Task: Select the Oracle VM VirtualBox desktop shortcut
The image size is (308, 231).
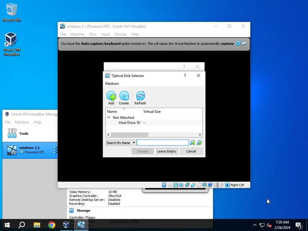Action: tap(11, 44)
